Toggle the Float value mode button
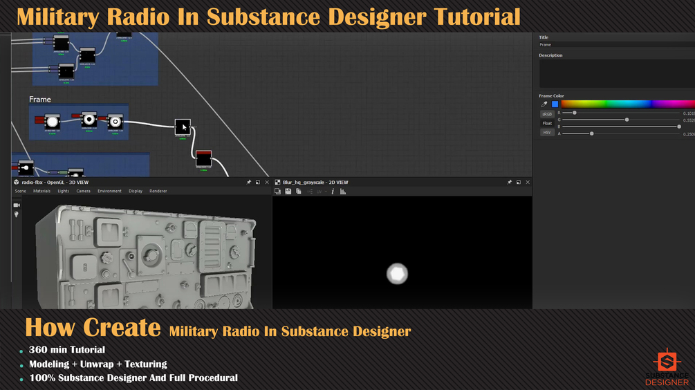This screenshot has width=695, height=390. coord(547,123)
